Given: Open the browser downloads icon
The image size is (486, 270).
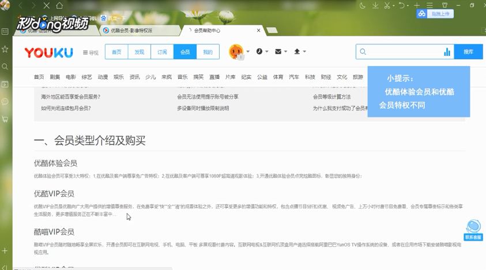Looking at the screenshot, I should coord(375,5).
